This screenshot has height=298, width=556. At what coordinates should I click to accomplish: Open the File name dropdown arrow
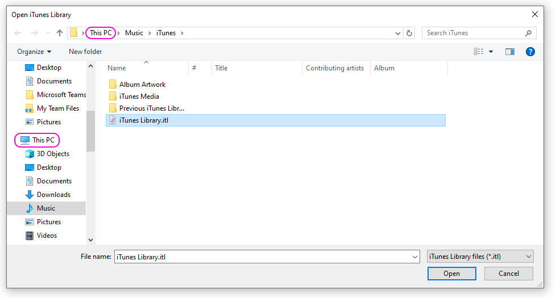[x=415, y=257]
